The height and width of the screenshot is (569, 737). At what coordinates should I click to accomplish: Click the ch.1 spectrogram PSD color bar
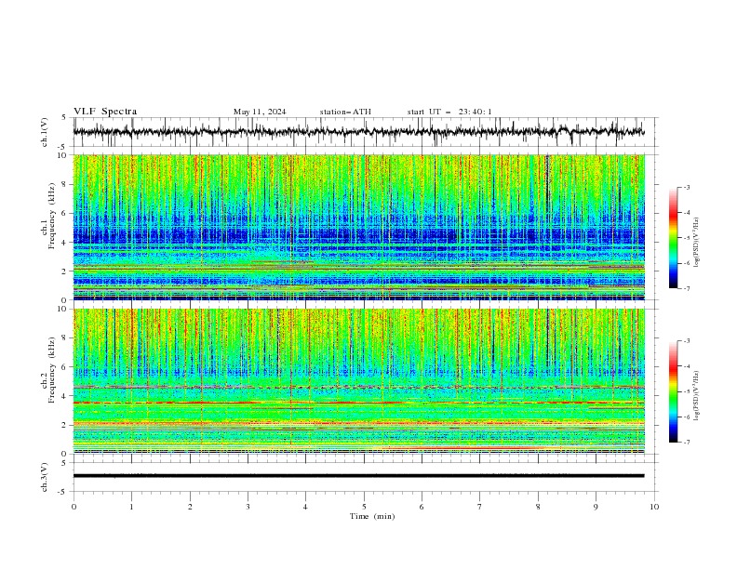click(673, 238)
